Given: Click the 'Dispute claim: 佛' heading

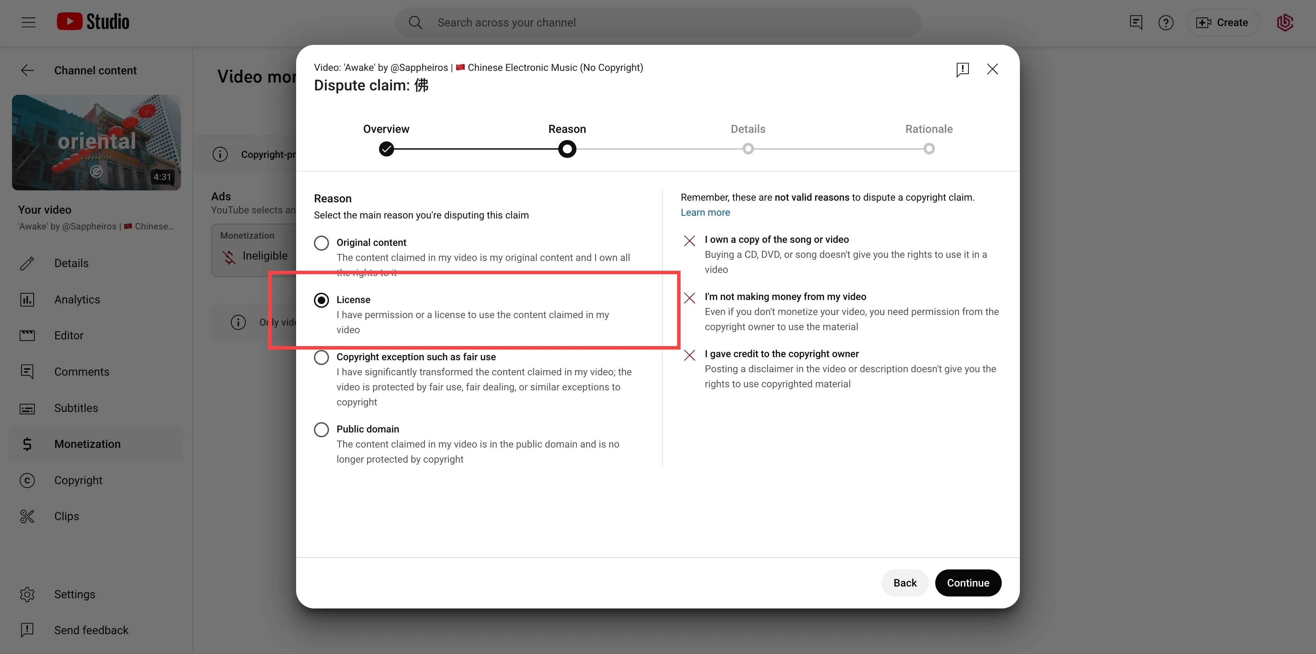Looking at the screenshot, I should 371,85.
